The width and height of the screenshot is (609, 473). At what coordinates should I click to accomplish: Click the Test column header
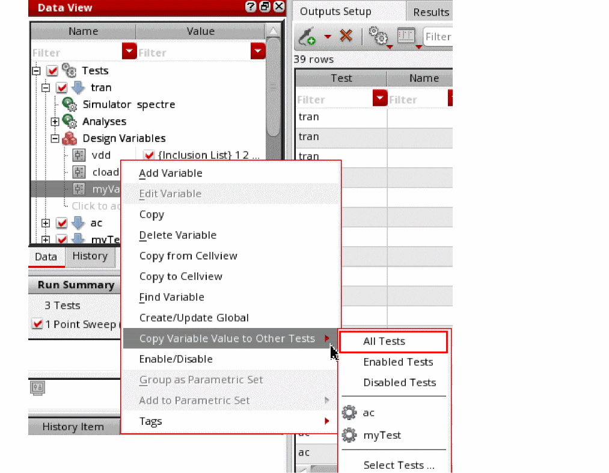(x=341, y=78)
